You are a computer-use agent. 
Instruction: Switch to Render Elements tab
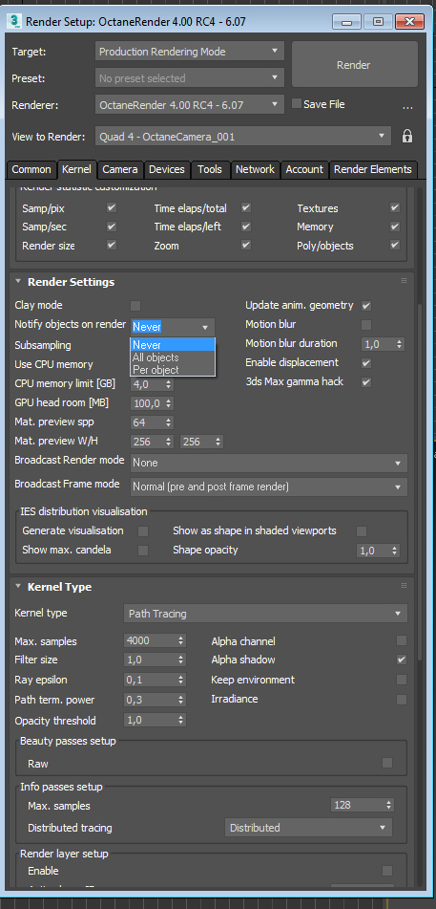pyautogui.click(x=373, y=169)
